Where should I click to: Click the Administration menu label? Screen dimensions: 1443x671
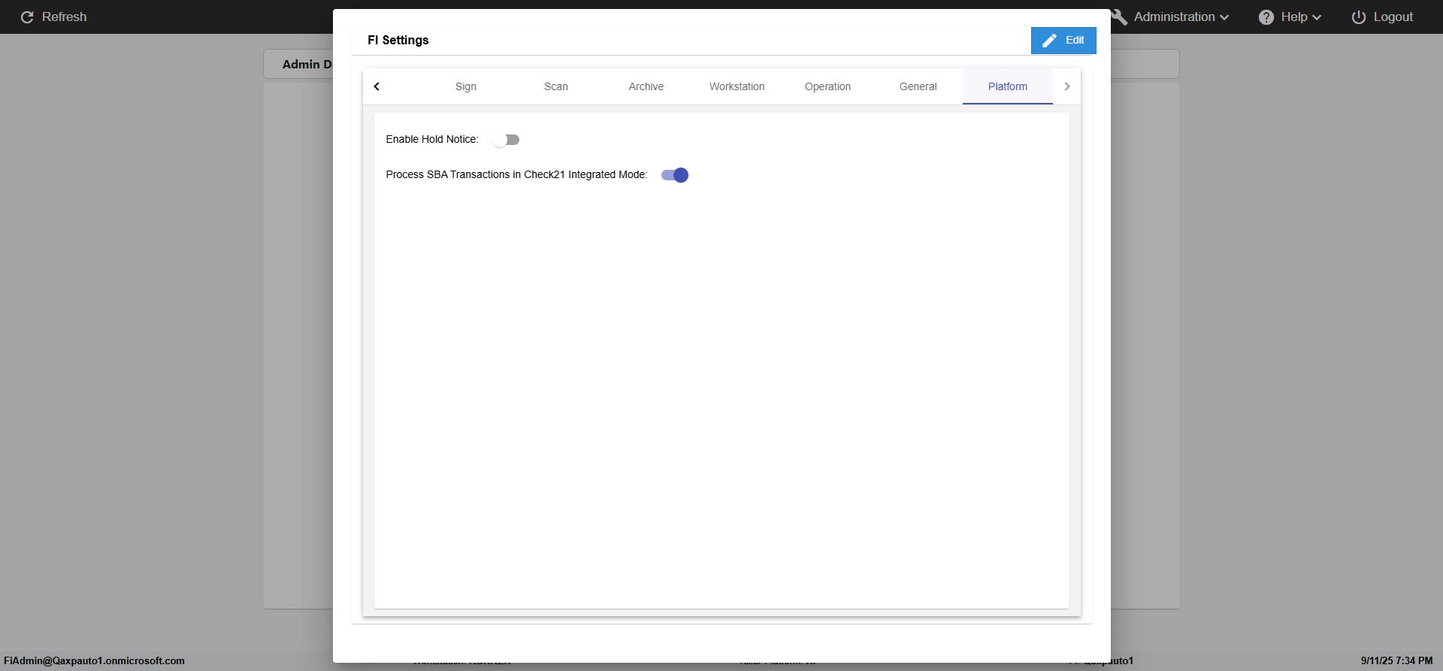pyautogui.click(x=1174, y=17)
